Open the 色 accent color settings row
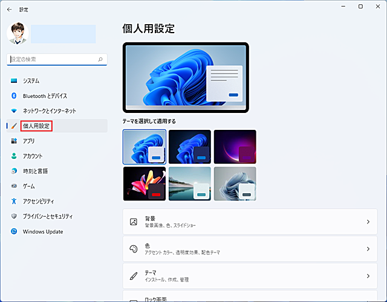The width and height of the screenshot is (387, 302). (250, 249)
